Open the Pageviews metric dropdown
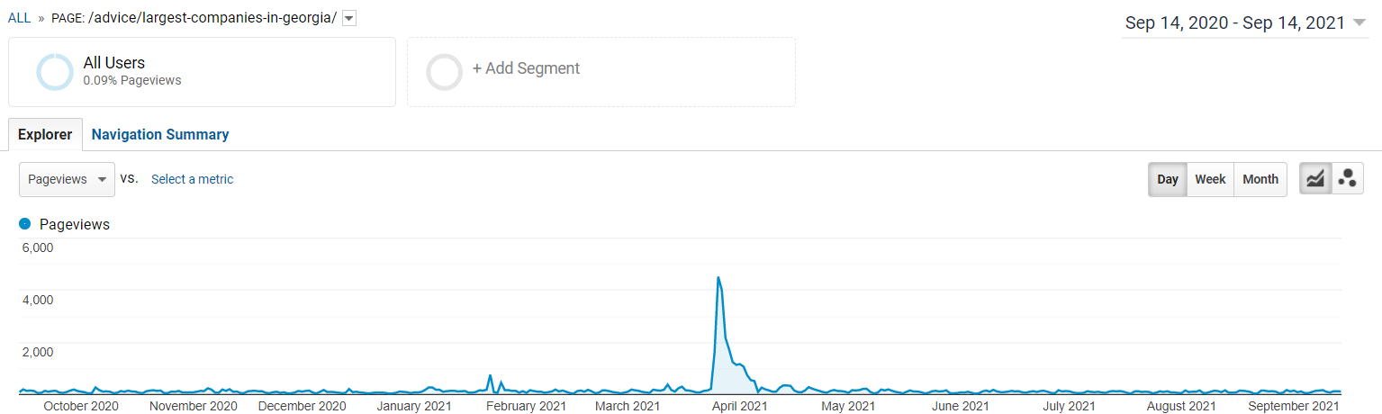This screenshot has height=414, width=1382. tap(67, 179)
